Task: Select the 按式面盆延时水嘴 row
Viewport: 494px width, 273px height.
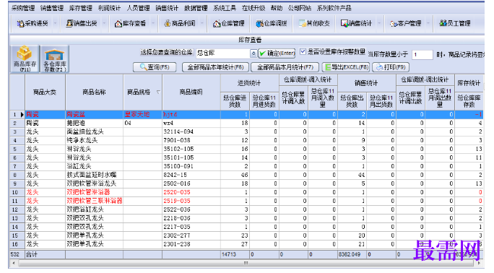Action: pyautogui.click(x=247, y=175)
